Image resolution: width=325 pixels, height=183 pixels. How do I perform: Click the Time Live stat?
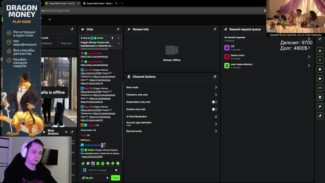pyautogui.click(x=66, y=41)
